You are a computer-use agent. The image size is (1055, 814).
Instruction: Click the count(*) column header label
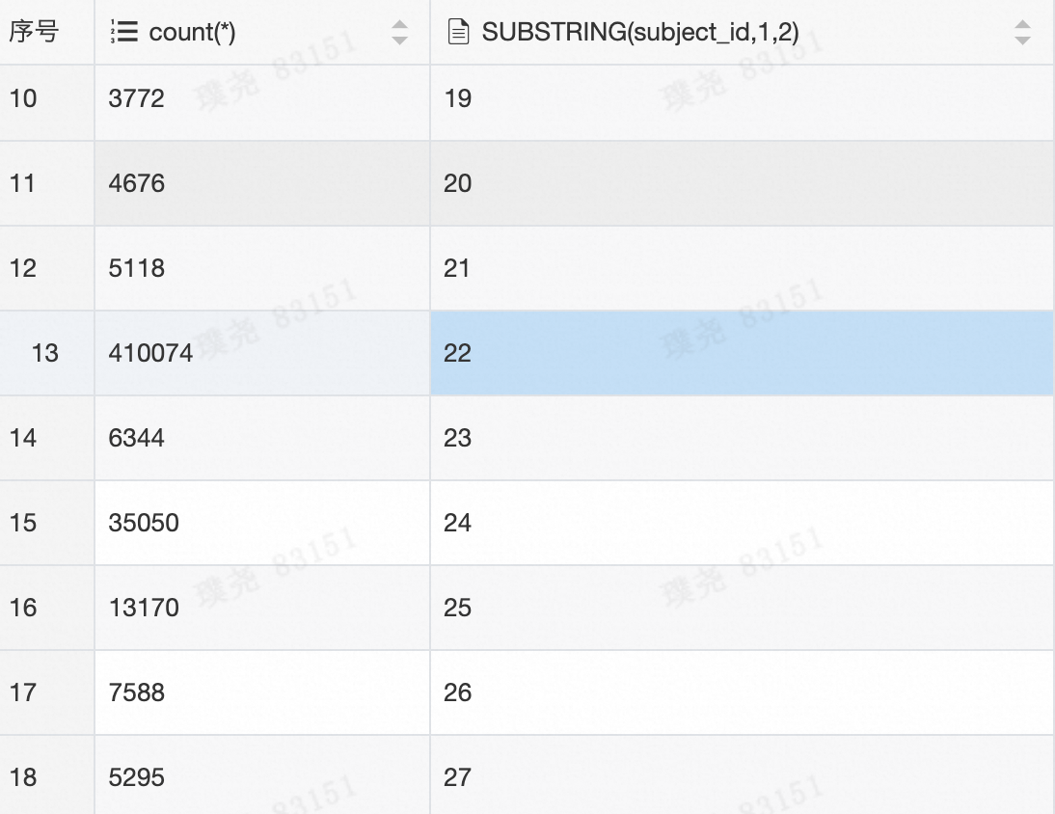[x=192, y=32]
